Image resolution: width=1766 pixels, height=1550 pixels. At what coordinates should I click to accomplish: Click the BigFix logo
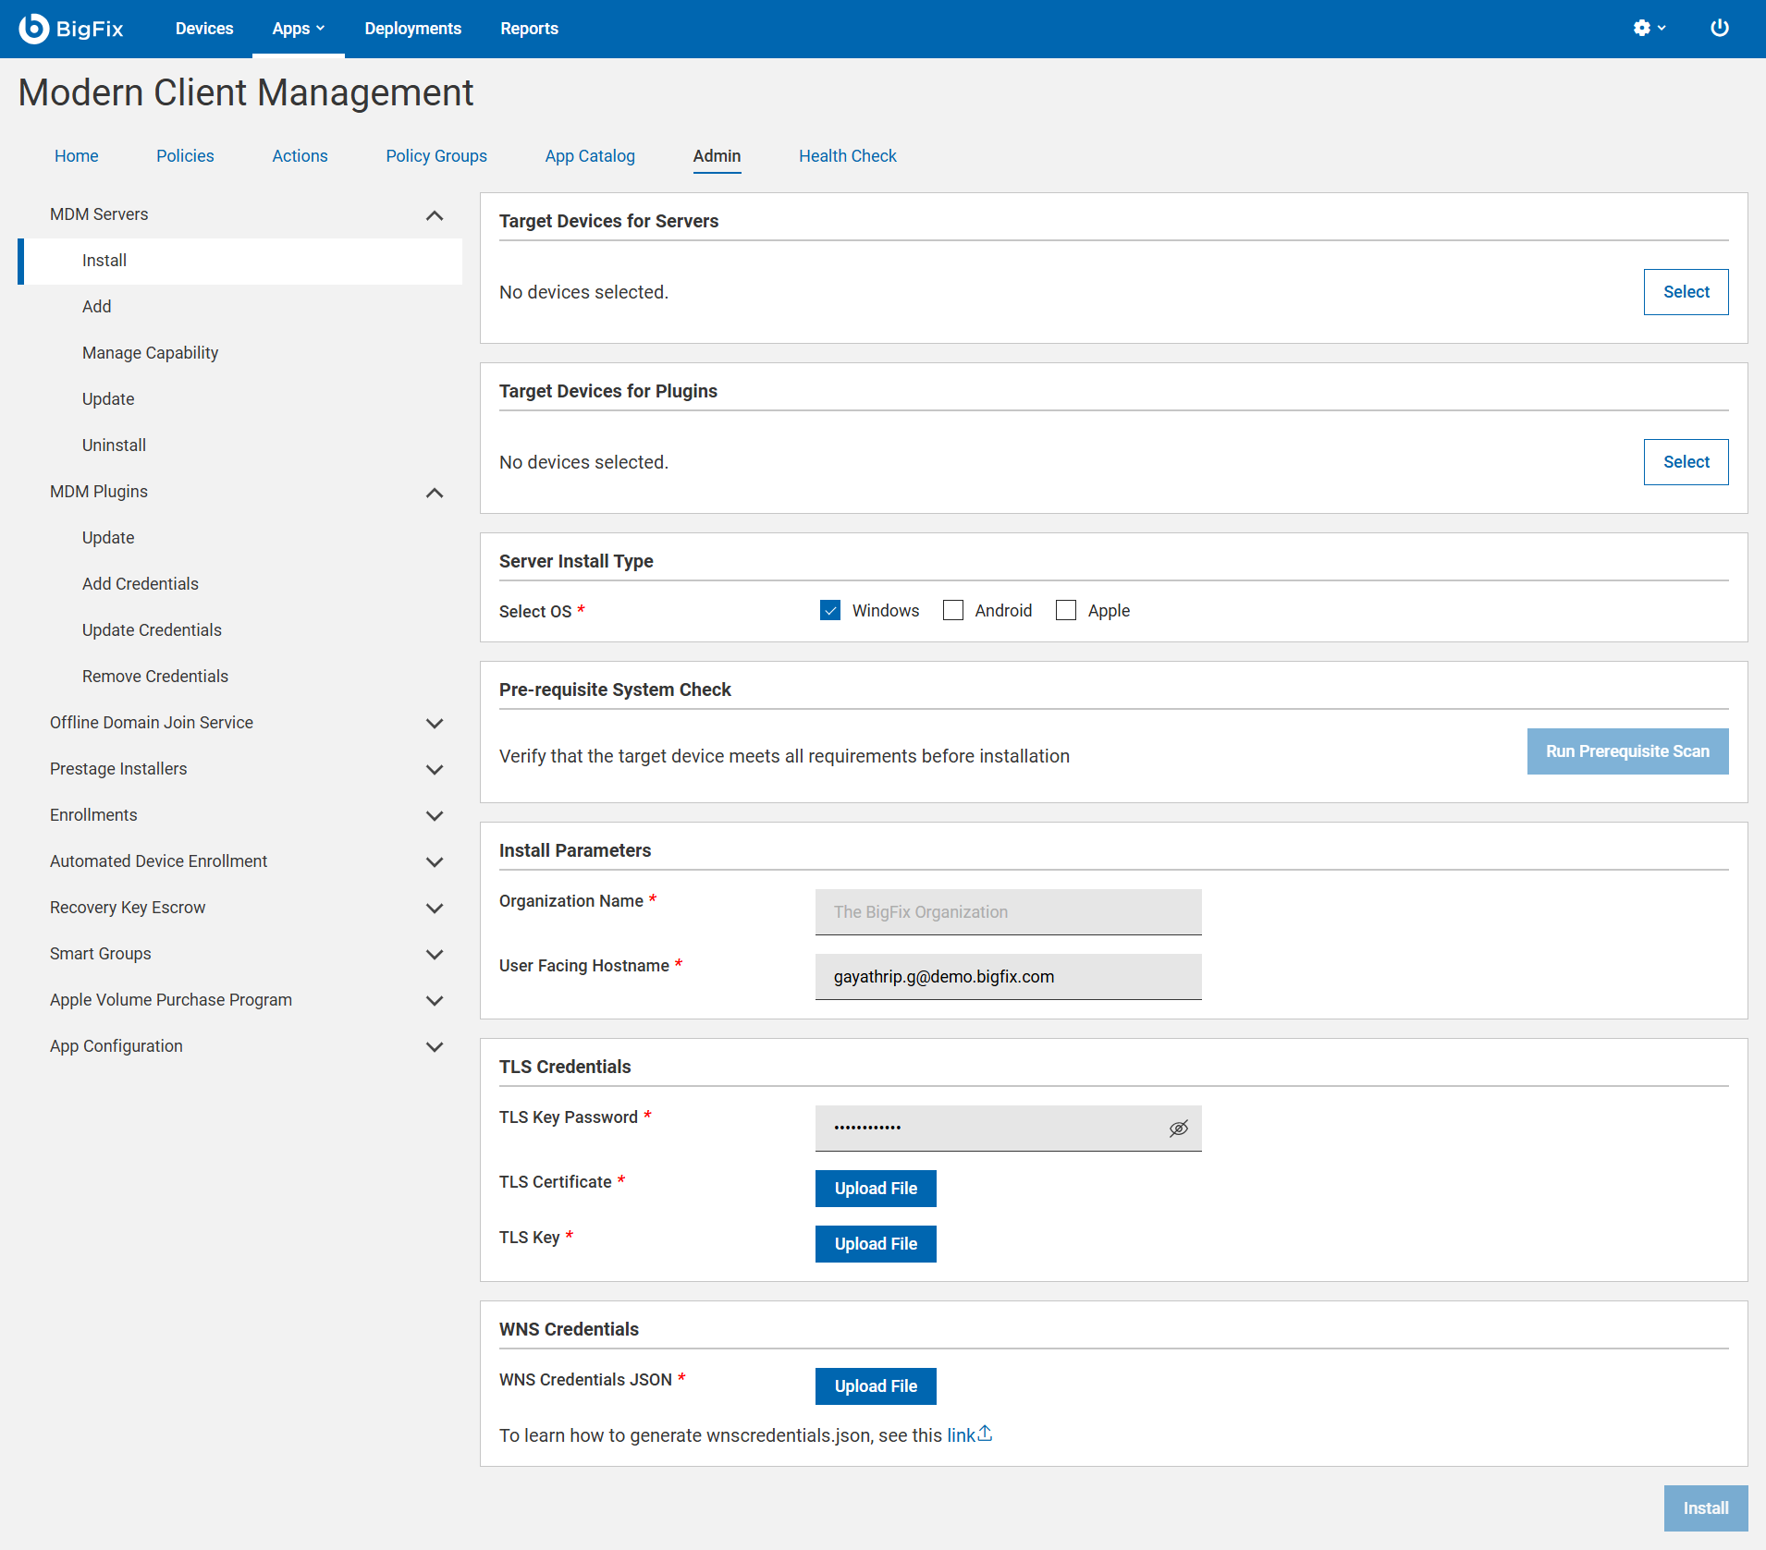[x=72, y=28]
